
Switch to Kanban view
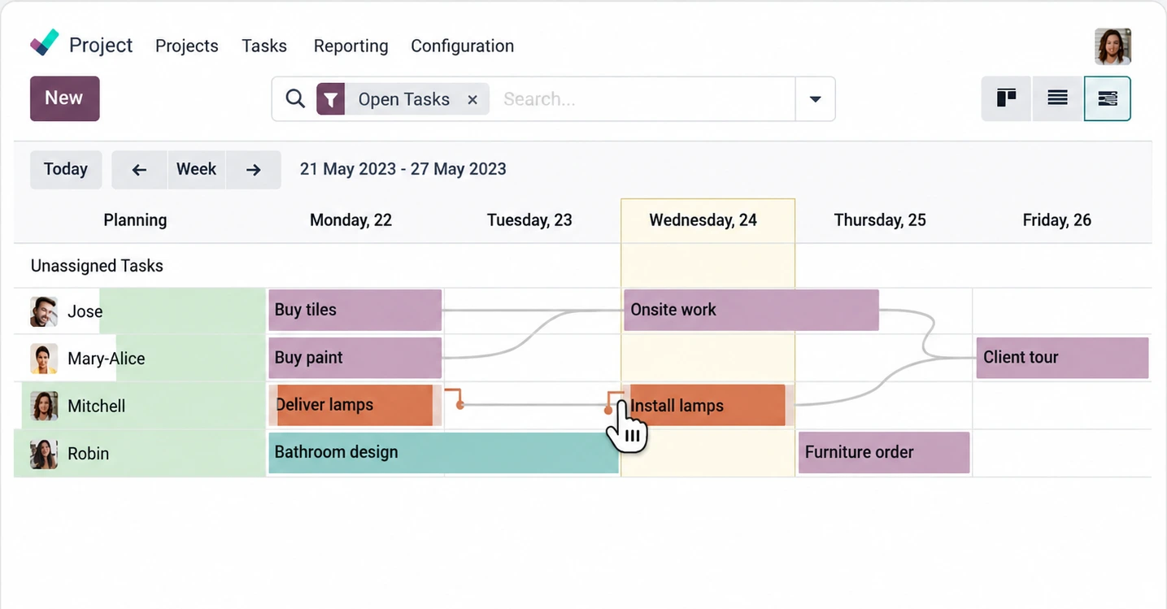click(x=1007, y=98)
